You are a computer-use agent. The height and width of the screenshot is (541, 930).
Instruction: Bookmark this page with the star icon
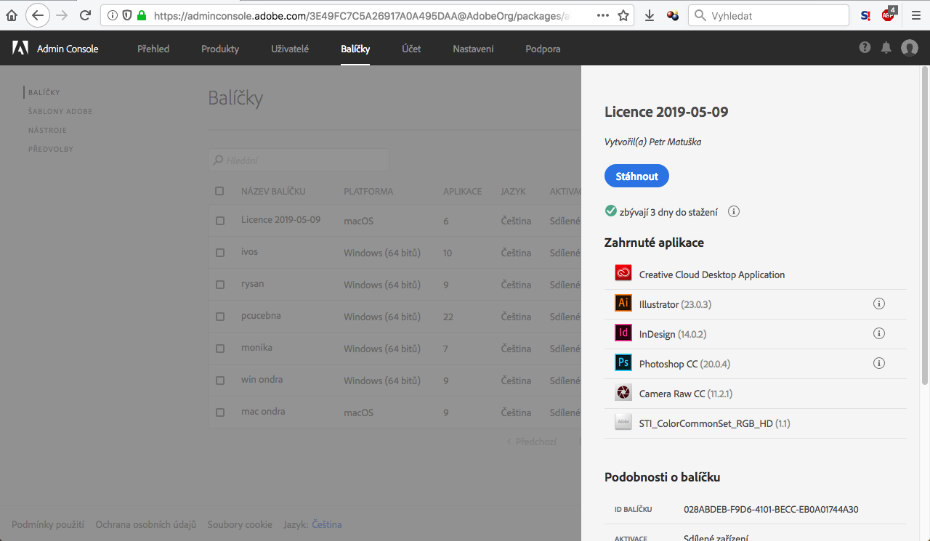pos(623,15)
